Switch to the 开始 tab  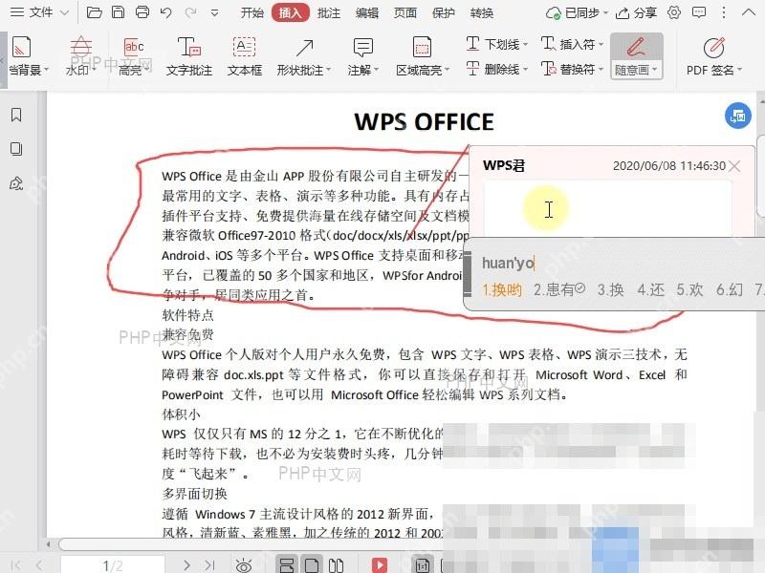pyautogui.click(x=251, y=12)
